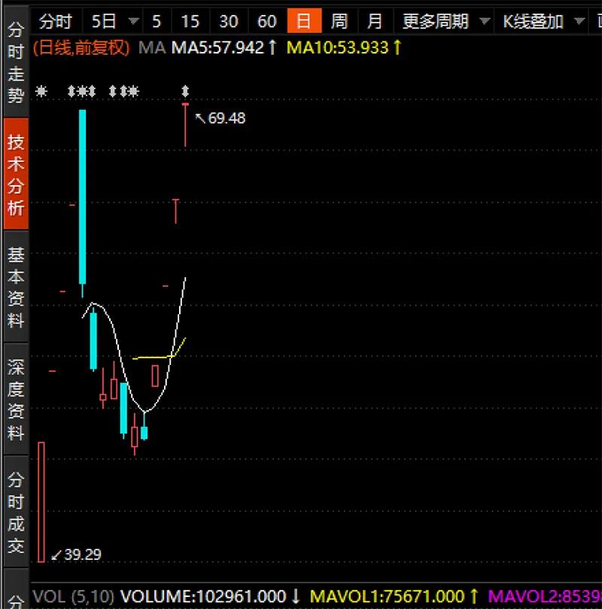Screen dimensions: 602x609
Task: Switch to the 周 weekly period
Action: tap(339, 21)
